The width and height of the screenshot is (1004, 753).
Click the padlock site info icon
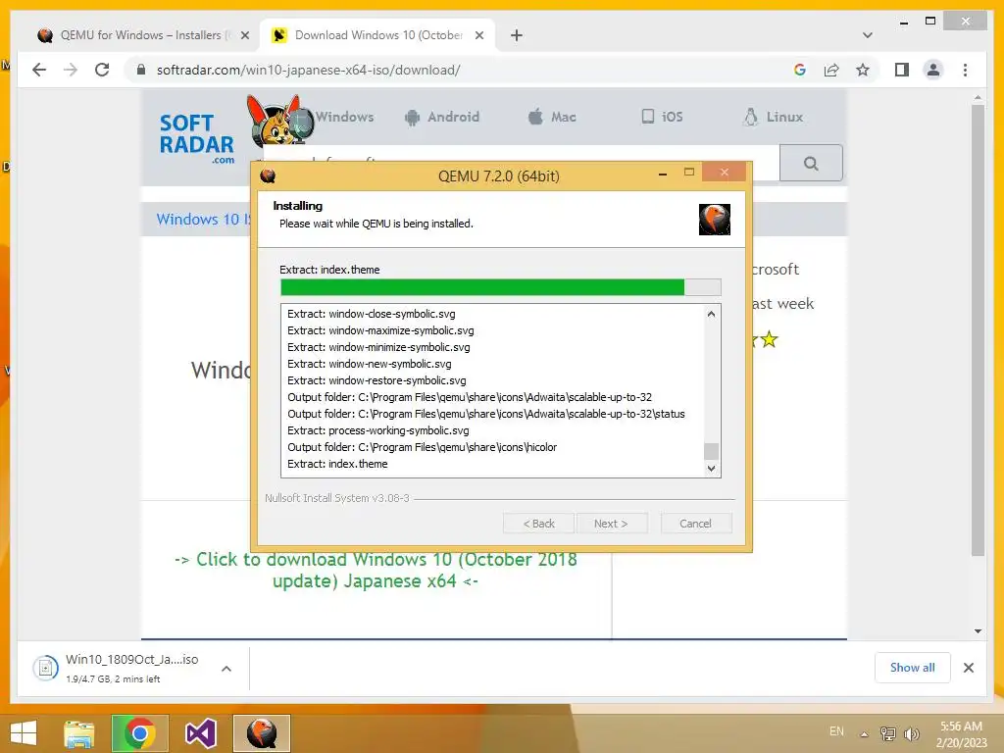tap(141, 70)
